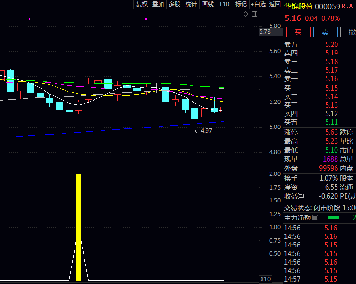The width and height of the screenshot is (356, 284).
Task: Click the red 买 buy button
Action: (299, 32)
